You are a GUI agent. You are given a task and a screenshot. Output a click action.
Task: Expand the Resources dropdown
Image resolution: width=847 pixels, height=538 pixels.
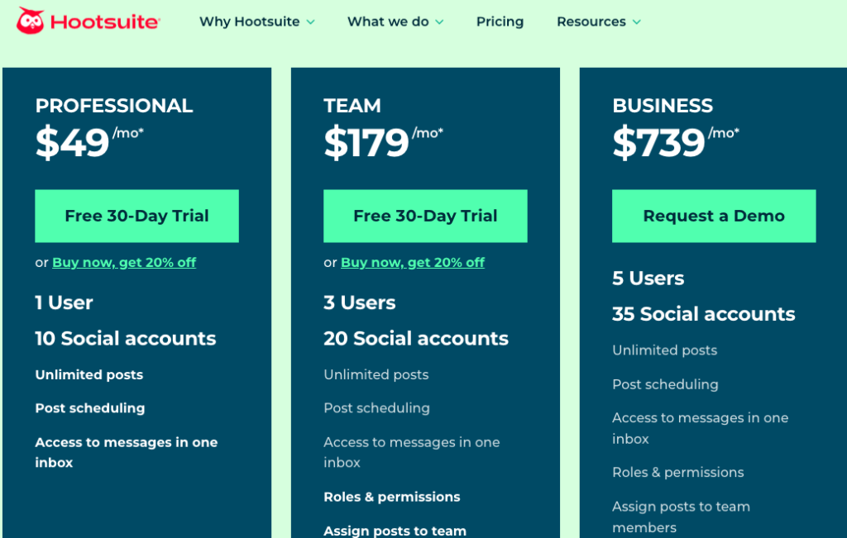coord(591,22)
